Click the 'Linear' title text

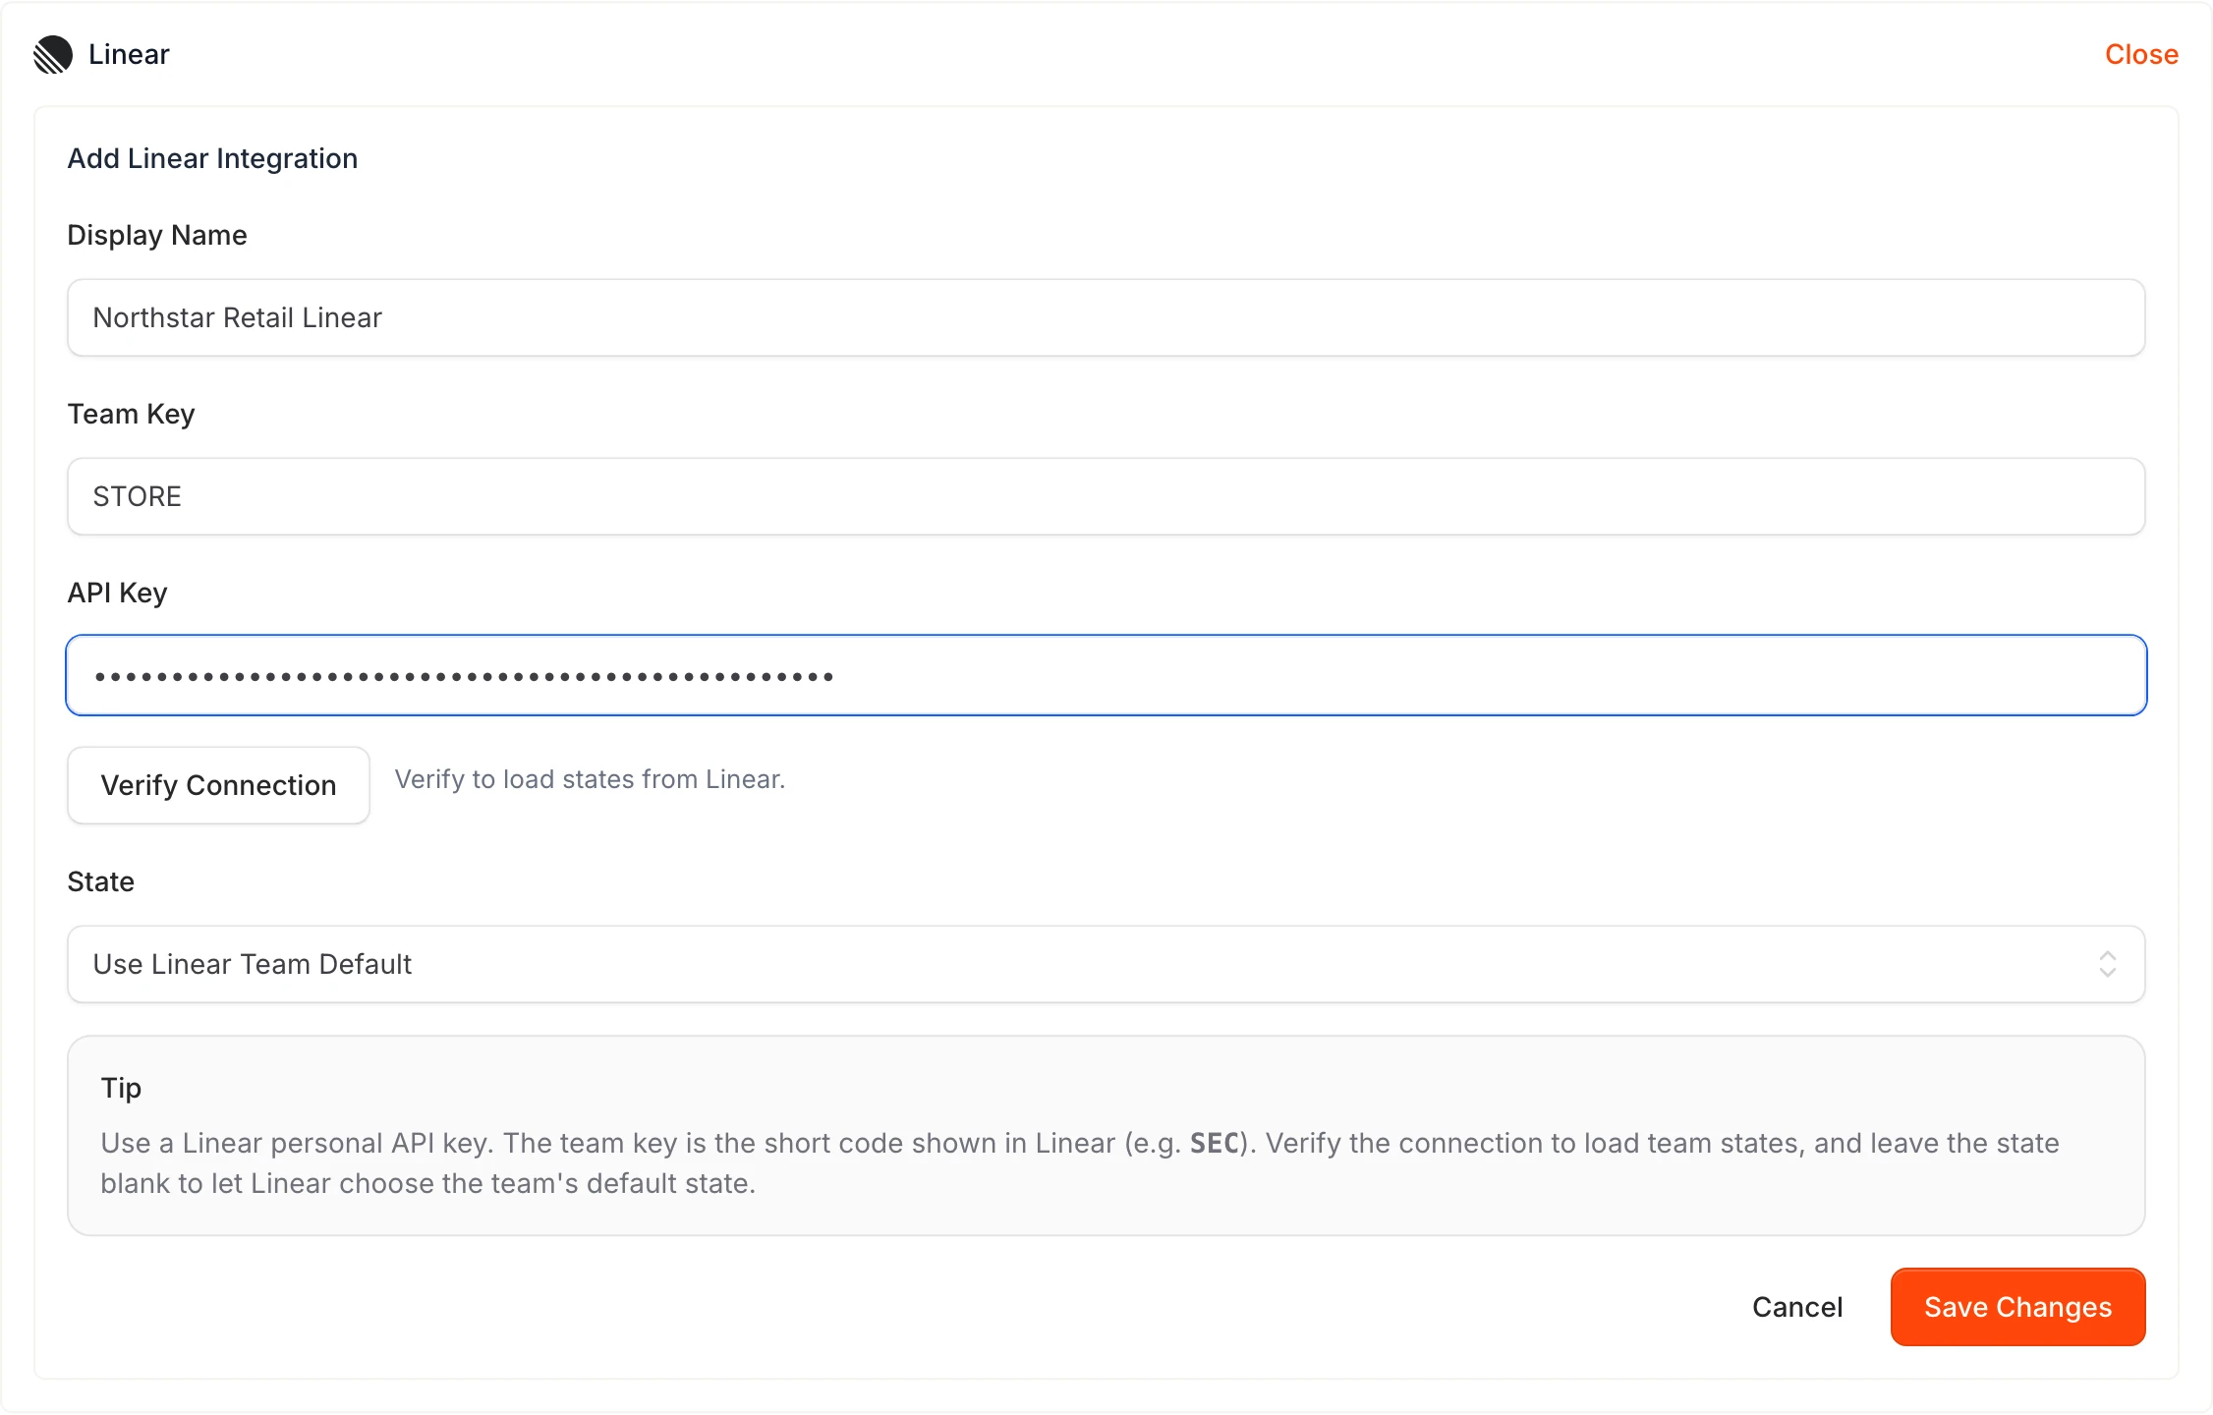[x=129, y=54]
